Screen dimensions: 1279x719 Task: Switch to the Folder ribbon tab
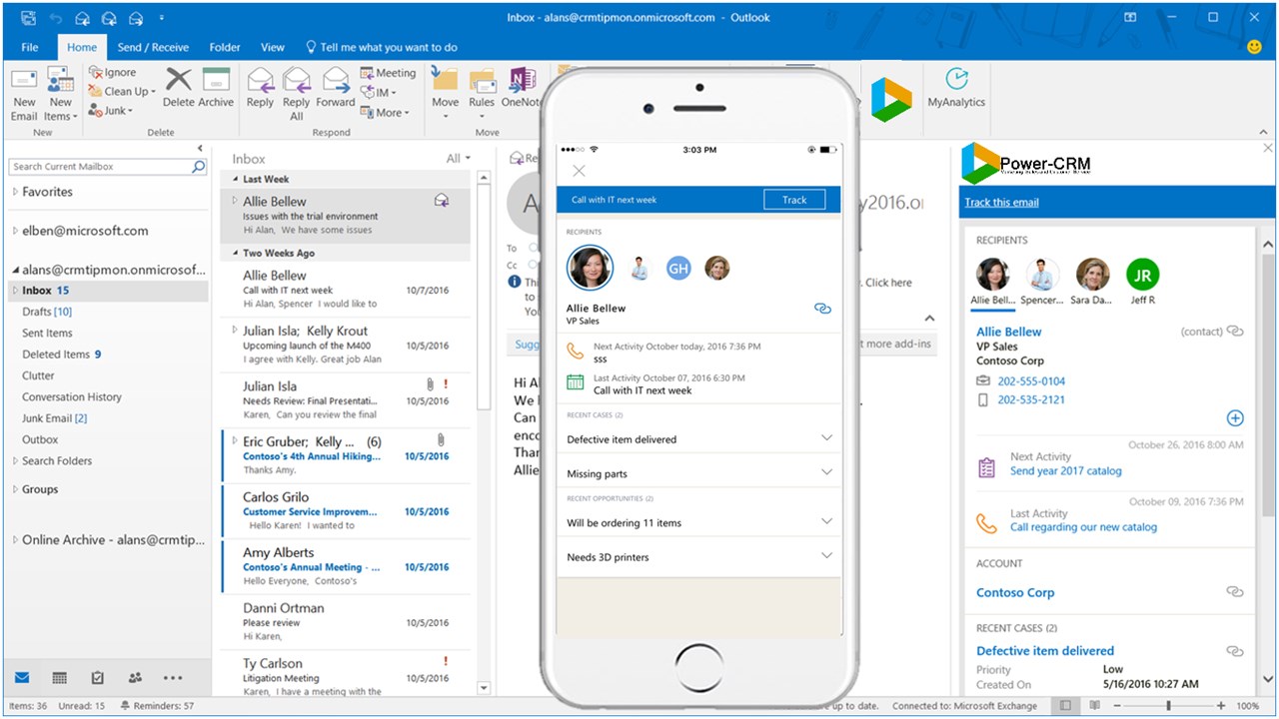point(225,47)
